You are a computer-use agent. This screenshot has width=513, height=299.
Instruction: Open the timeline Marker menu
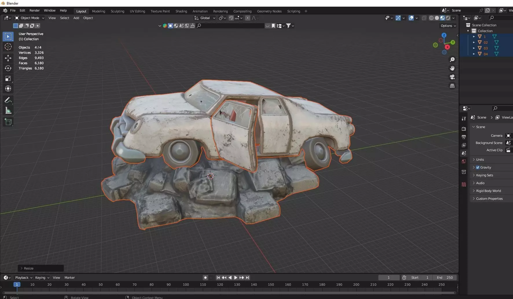(x=69, y=278)
